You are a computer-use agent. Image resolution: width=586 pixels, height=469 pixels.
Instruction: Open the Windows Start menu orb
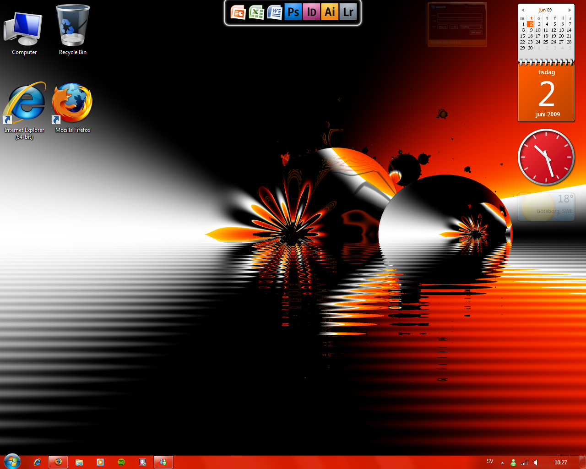click(12, 462)
